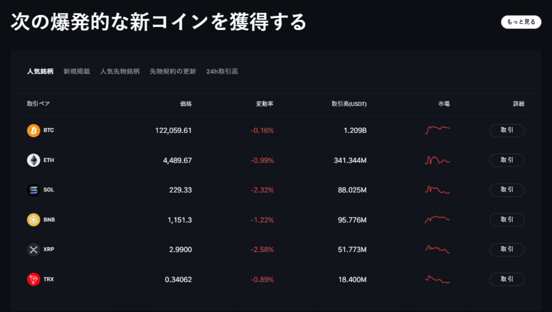Click 取引 for Ethereum
The height and width of the screenshot is (312, 552).
[x=507, y=160]
